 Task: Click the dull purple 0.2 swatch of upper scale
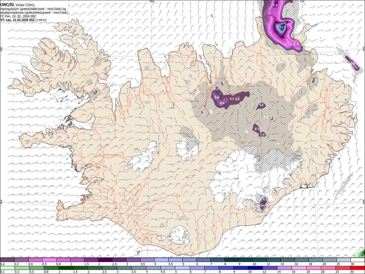point(7,260)
